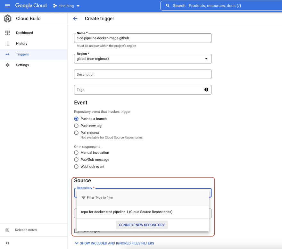The image size is (282, 249).
Task: Click the filter lines icon
Action: click(x=83, y=197)
